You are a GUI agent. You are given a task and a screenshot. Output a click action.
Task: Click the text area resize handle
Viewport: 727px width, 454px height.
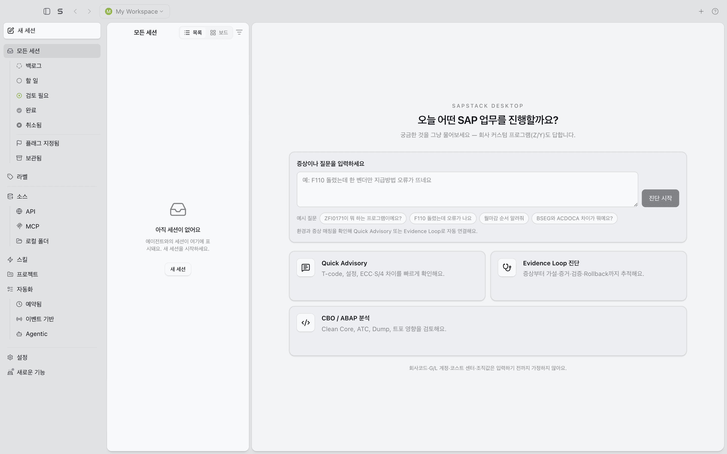[635, 205]
